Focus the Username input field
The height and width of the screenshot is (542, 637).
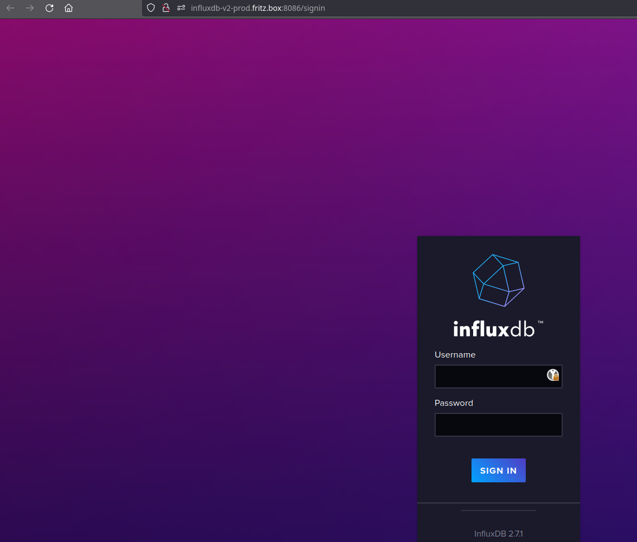click(x=499, y=376)
